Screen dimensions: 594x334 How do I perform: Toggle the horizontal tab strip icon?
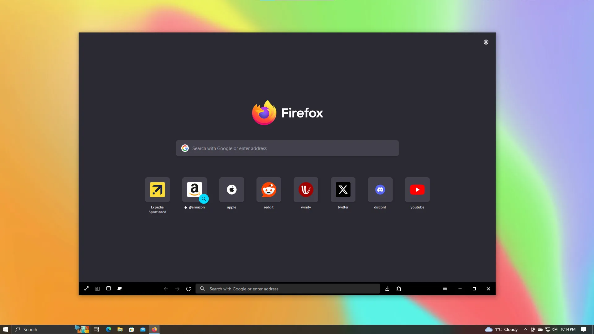coord(109,289)
